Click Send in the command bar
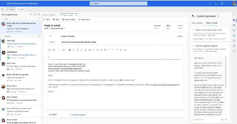The width and height of the screenshot is (237, 124). point(47,19)
